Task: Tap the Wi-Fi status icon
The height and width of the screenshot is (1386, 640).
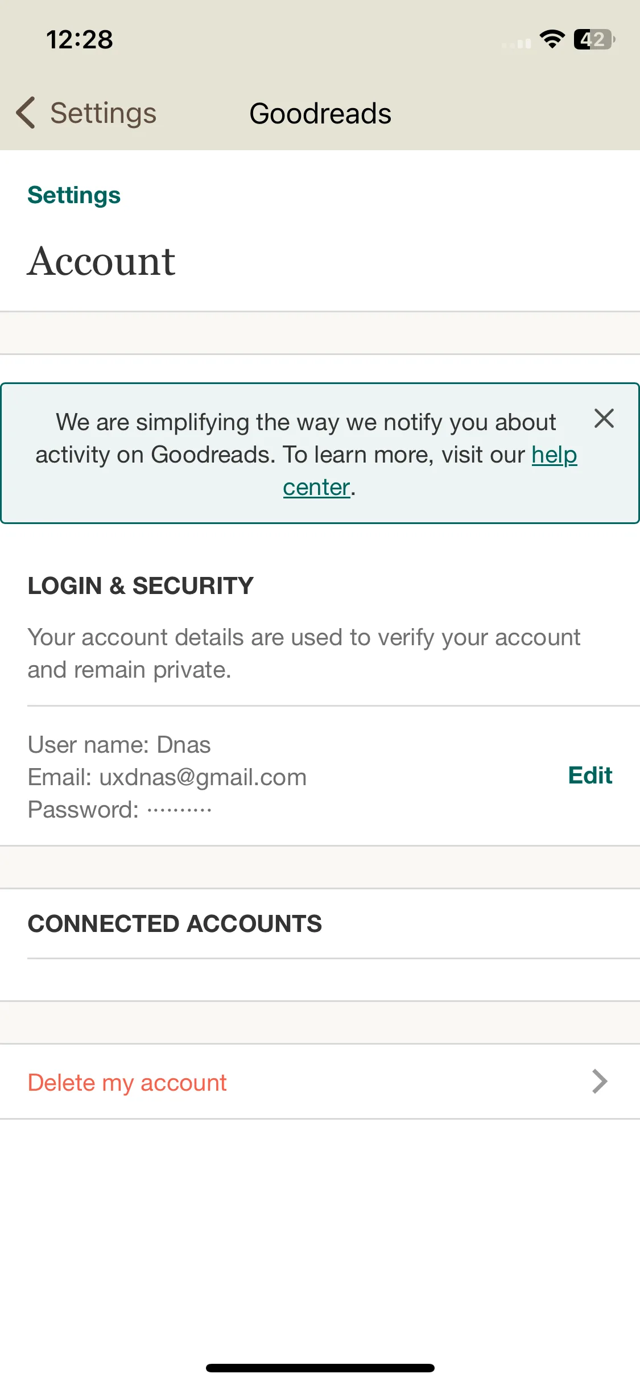Action: coord(552,39)
